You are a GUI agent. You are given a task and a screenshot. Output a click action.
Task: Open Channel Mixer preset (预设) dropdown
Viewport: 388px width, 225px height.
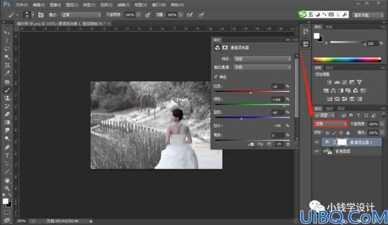pyautogui.click(x=263, y=59)
